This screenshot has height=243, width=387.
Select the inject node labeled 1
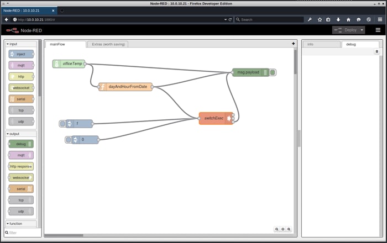[x=80, y=124]
